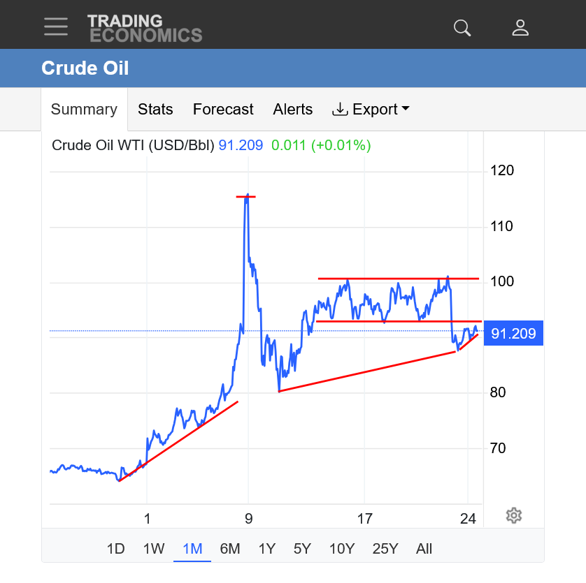Show the 10Y chart range

coord(341,549)
